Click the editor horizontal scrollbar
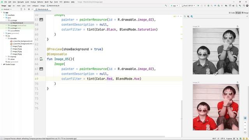 [x=105, y=136]
